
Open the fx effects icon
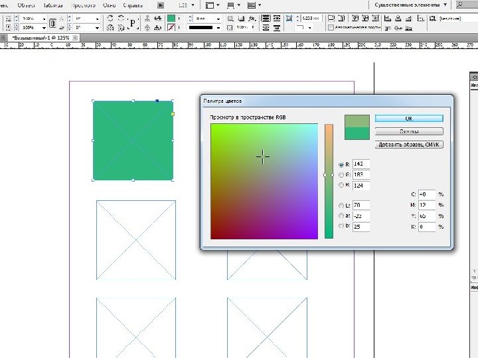point(252,19)
